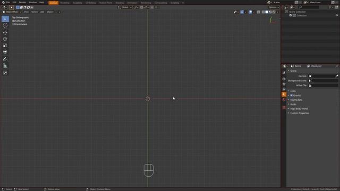Toggle viewport gizmos button
This screenshot has width=340, height=191.
pyautogui.click(x=242, y=12)
